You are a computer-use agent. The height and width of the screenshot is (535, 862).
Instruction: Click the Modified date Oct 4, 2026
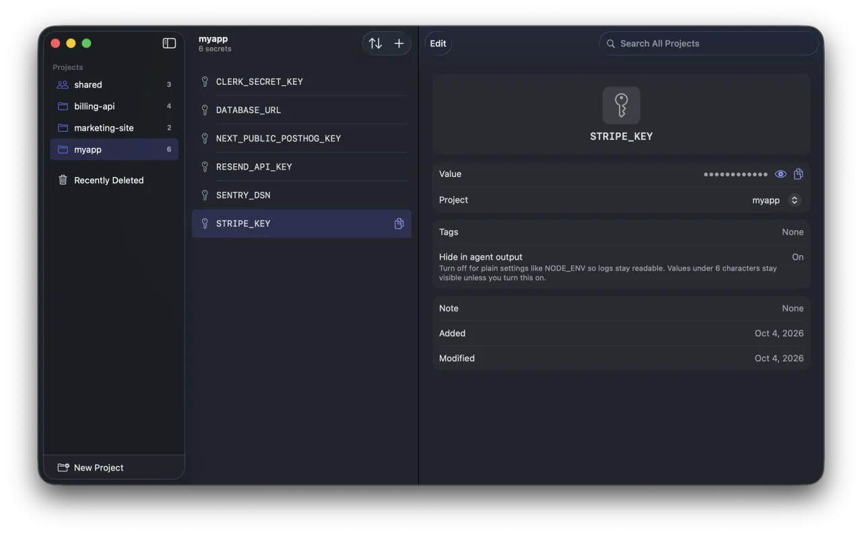[x=779, y=358]
